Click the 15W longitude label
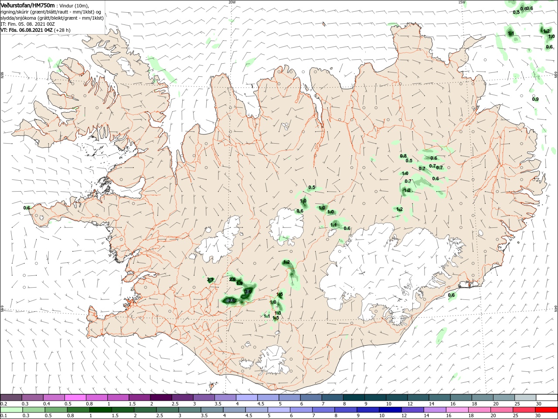Viewport: 558px width, 419px height. [462, 2]
